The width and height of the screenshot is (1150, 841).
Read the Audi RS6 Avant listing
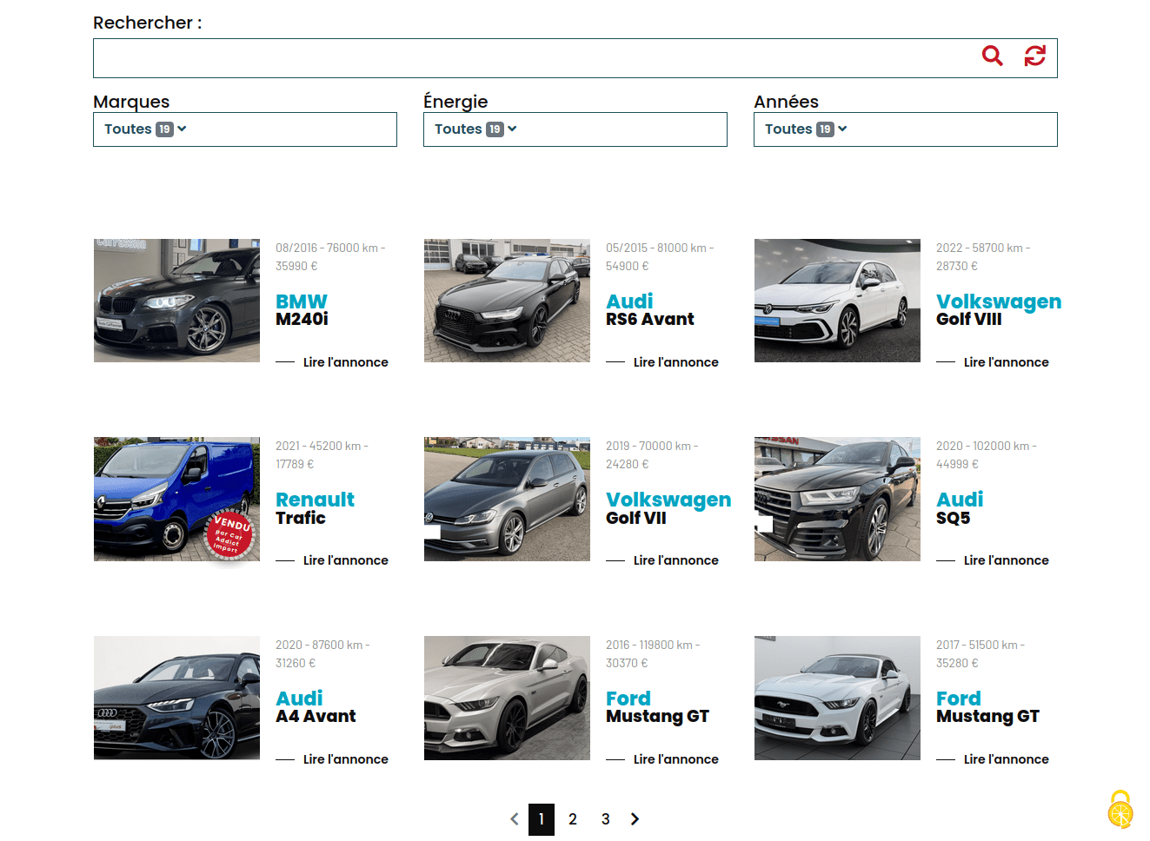675,362
